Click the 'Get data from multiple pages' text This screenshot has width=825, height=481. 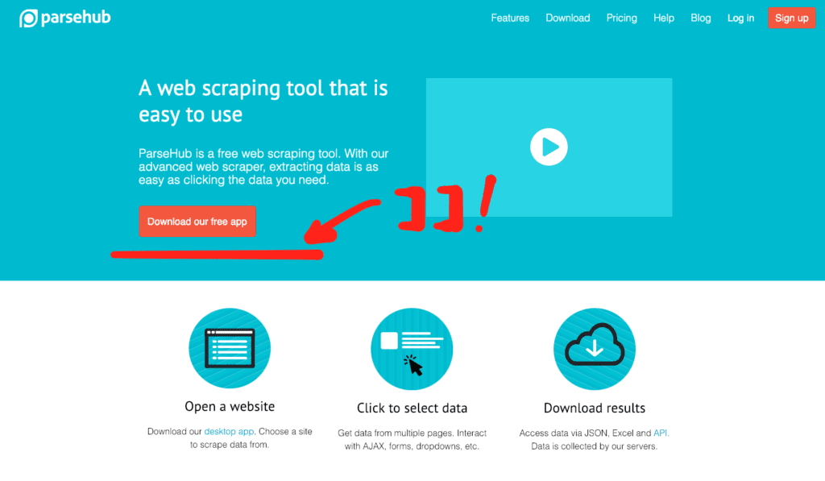pos(412,439)
